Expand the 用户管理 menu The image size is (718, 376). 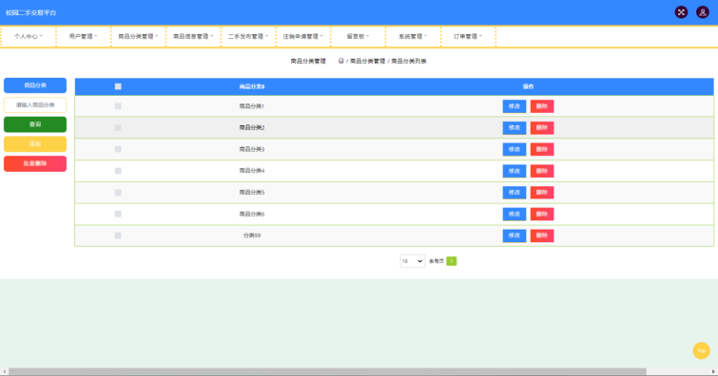[84, 37]
